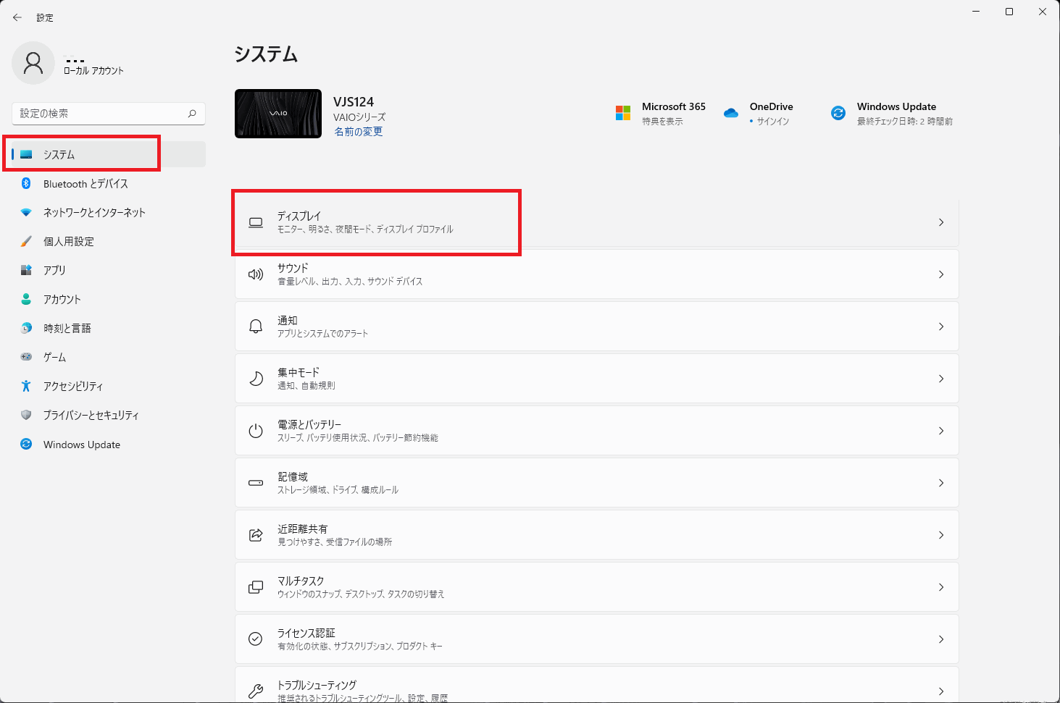1060x703 pixels.
Task: Click the 通知 bell icon
Action: pyautogui.click(x=256, y=327)
